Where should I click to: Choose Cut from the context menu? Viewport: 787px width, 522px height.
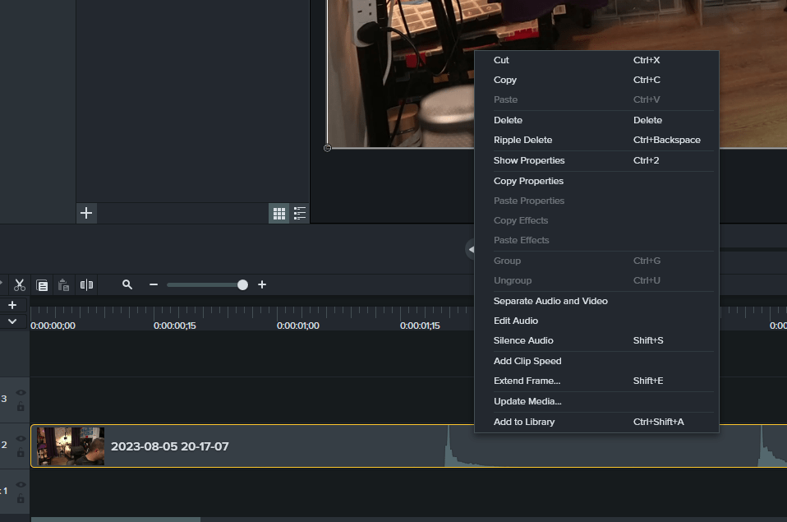[x=596, y=60]
